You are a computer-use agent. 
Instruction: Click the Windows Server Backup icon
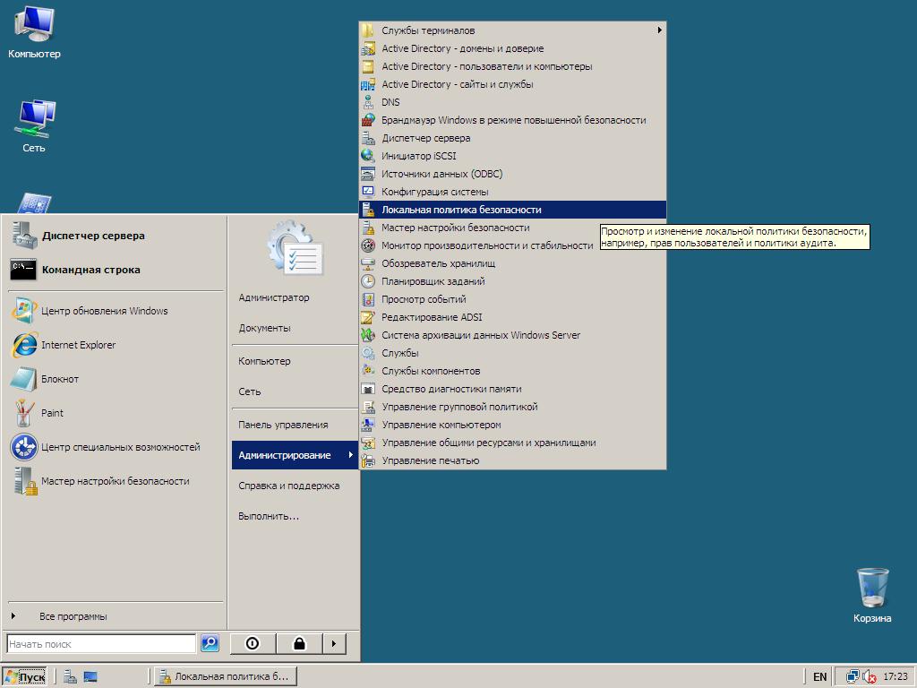click(x=368, y=335)
